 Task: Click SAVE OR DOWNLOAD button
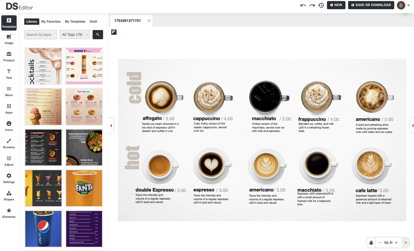(371, 5)
